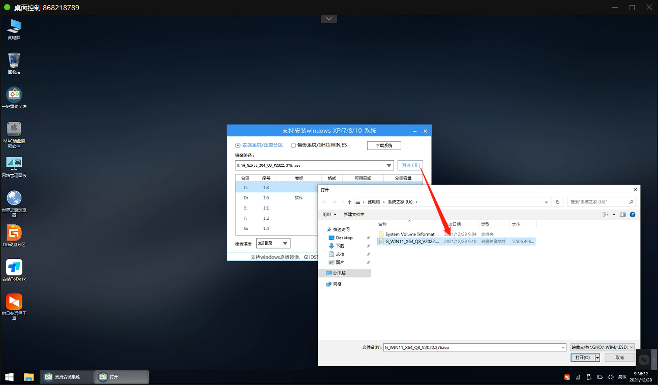Open the 搜索深度 3级目录 dropdown
Screen dimensions: 658x385
[x=273, y=243]
